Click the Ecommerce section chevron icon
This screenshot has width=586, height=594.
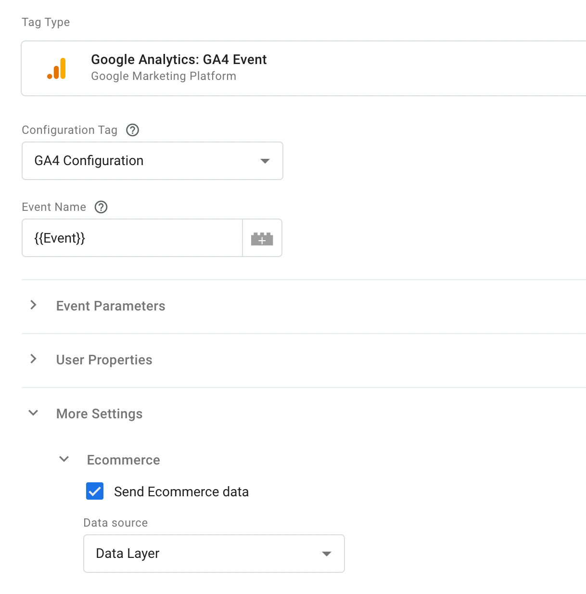pyautogui.click(x=64, y=459)
